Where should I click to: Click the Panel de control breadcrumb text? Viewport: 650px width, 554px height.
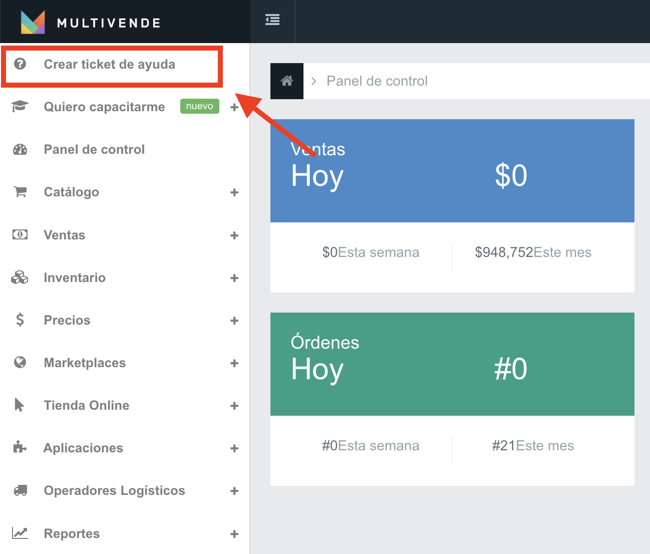tap(377, 81)
